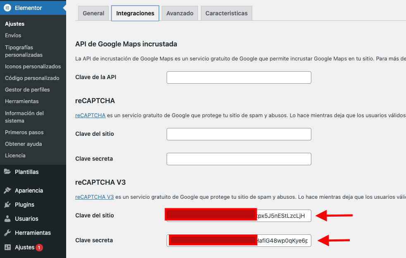The height and width of the screenshot is (258, 406).
Task: Follow the reCAPTCHA V3 link
Action: click(x=95, y=197)
